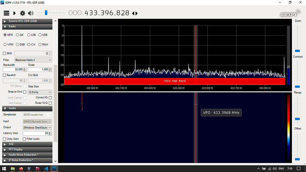Collapse the Audio panel
The image size is (306, 172).
click(27, 108)
